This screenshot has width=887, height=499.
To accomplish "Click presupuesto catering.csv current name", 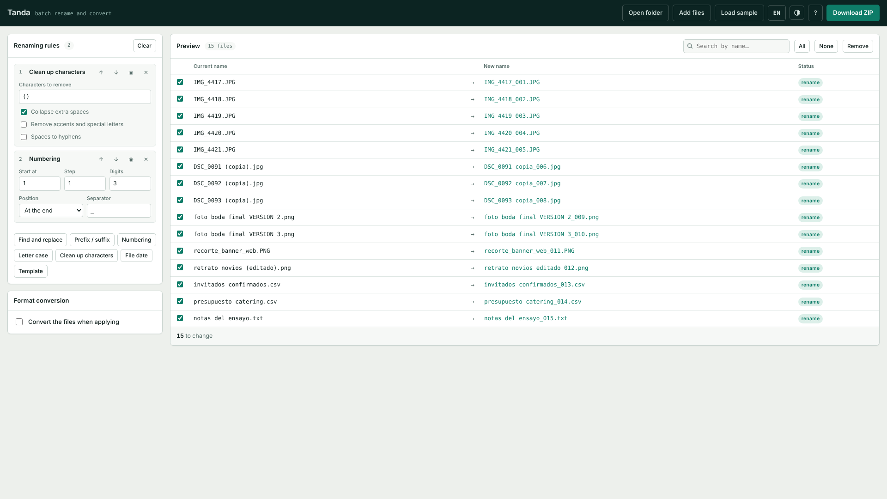I will (x=235, y=302).
